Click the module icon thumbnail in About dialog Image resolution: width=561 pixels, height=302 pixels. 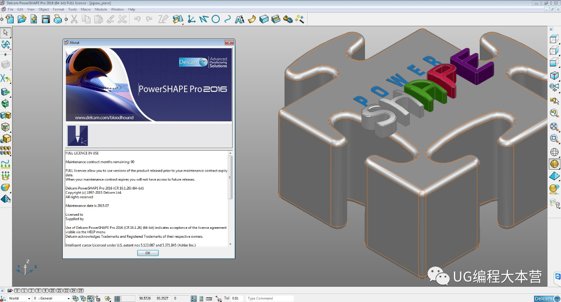[x=78, y=136]
